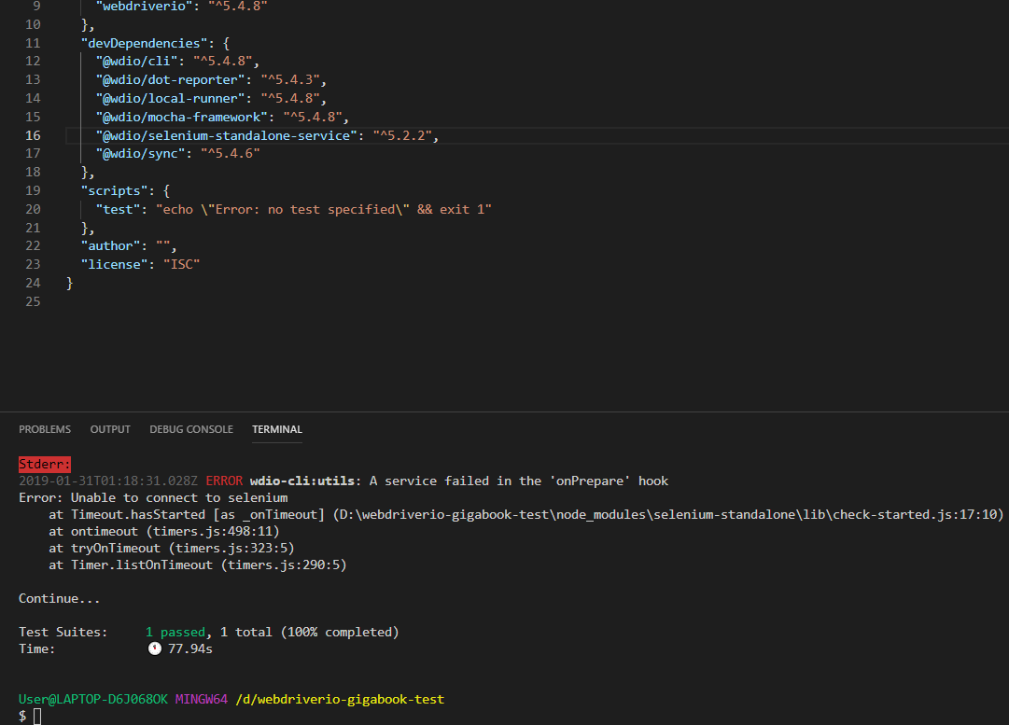Click "Unable to connect to selenium" message
The height and width of the screenshot is (725, 1009).
[x=179, y=498]
